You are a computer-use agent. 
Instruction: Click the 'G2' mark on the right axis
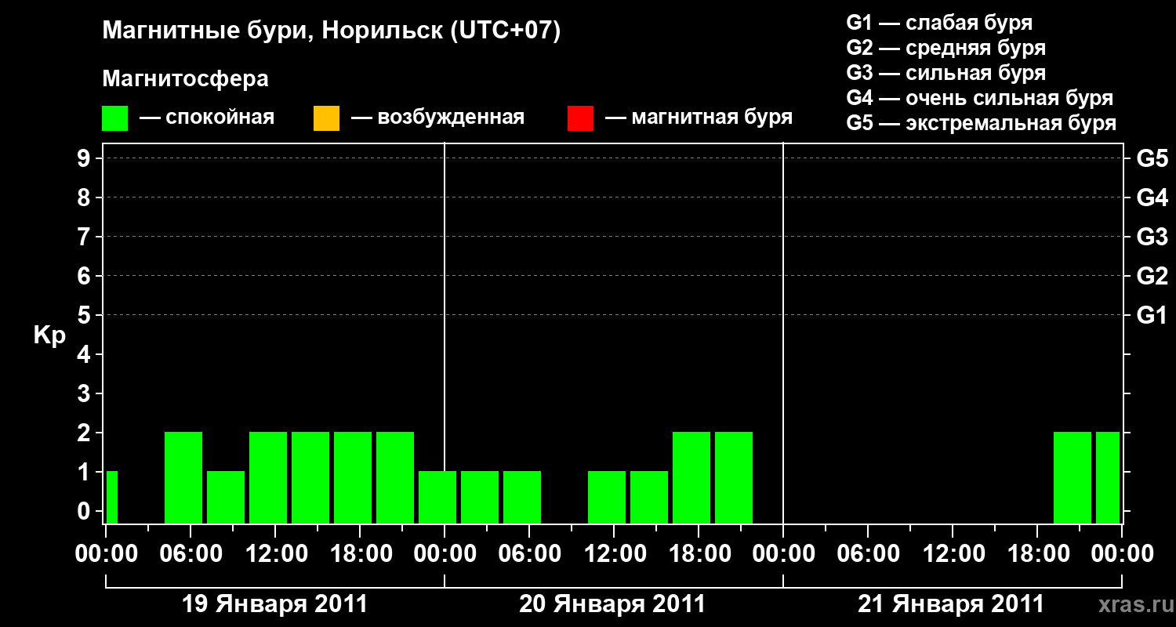pyautogui.click(x=1152, y=276)
